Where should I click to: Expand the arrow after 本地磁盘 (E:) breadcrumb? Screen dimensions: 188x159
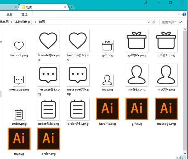(x=36, y=22)
